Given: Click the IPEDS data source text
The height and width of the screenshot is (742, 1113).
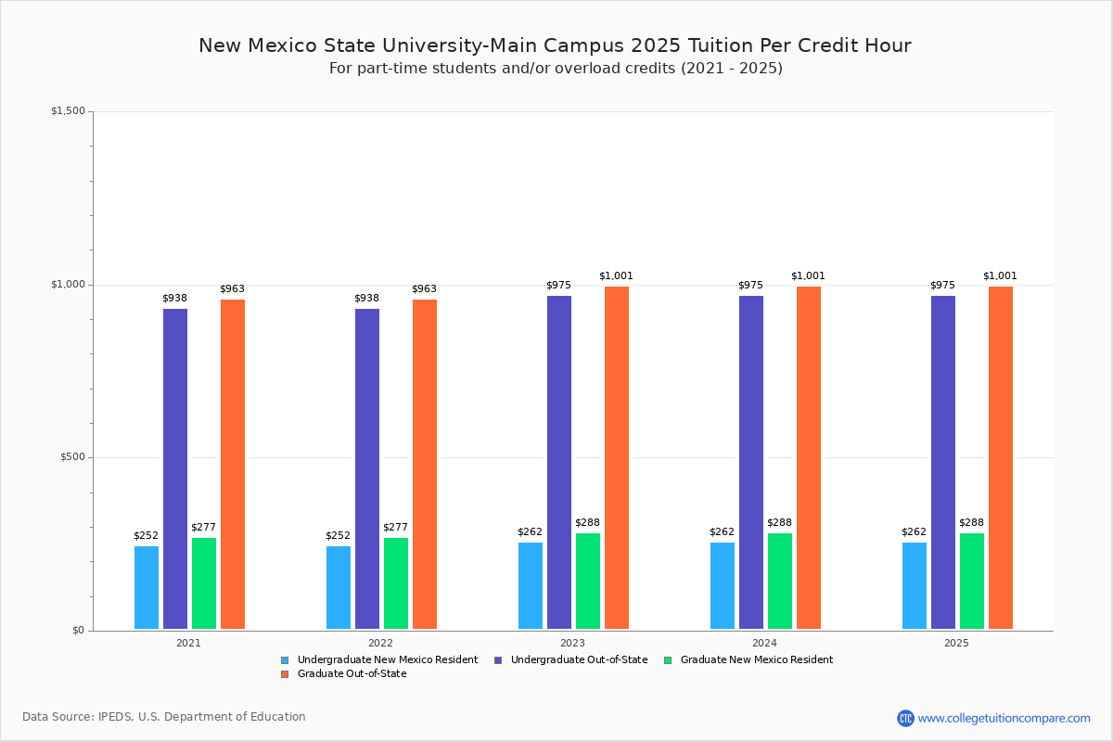Looking at the screenshot, I should (x=164, y=717).
